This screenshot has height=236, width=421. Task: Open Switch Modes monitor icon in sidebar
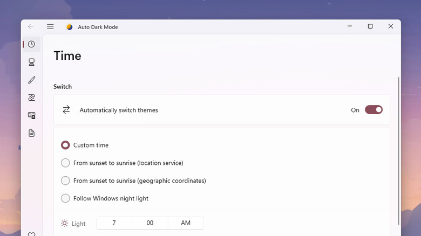pos(31,62)
